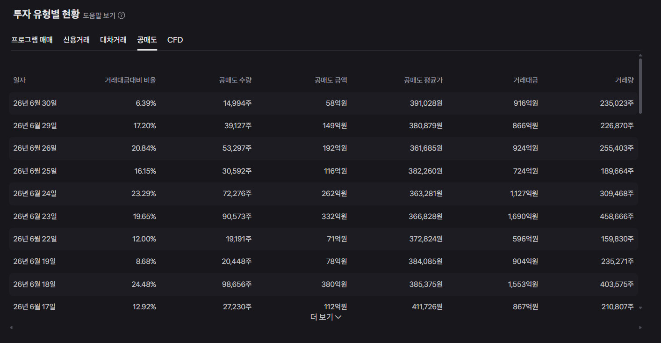This screenshot has width=661, height=343.
Task: Click the 90,573주 short volume cell
Action: tap(237, 216)
